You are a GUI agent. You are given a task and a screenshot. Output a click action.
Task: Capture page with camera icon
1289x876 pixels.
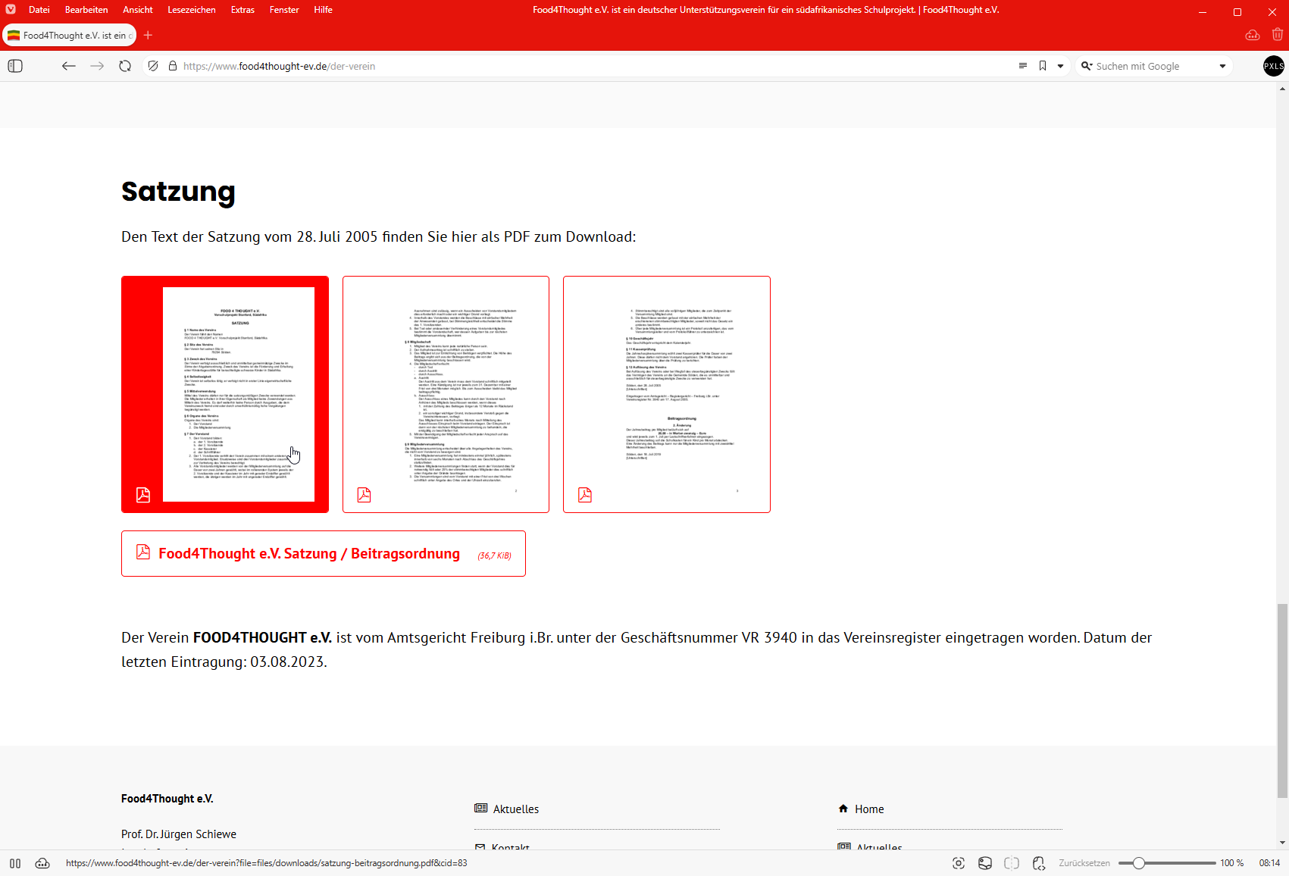pos(959,863)
